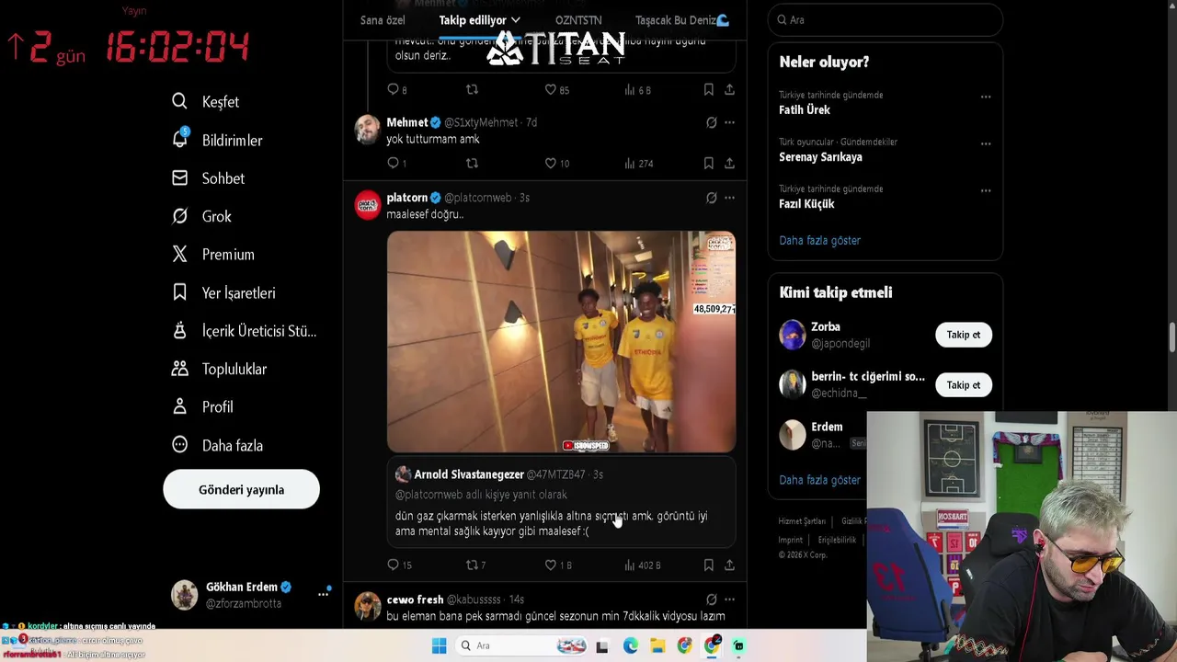Switch to the Sana özel tab
1177x662 pixels.
coord(383,20)
